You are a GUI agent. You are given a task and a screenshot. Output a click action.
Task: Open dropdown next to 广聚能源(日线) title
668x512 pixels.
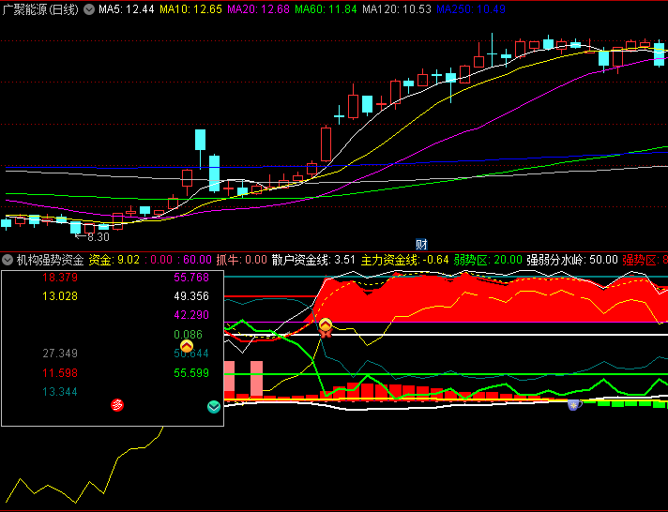pyautogui.click(x=89, y=9)
